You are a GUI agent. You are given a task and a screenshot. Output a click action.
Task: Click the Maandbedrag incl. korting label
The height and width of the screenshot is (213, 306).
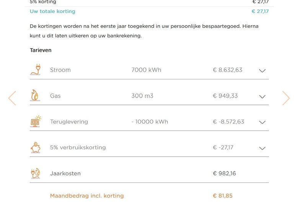tap(87, 196)
